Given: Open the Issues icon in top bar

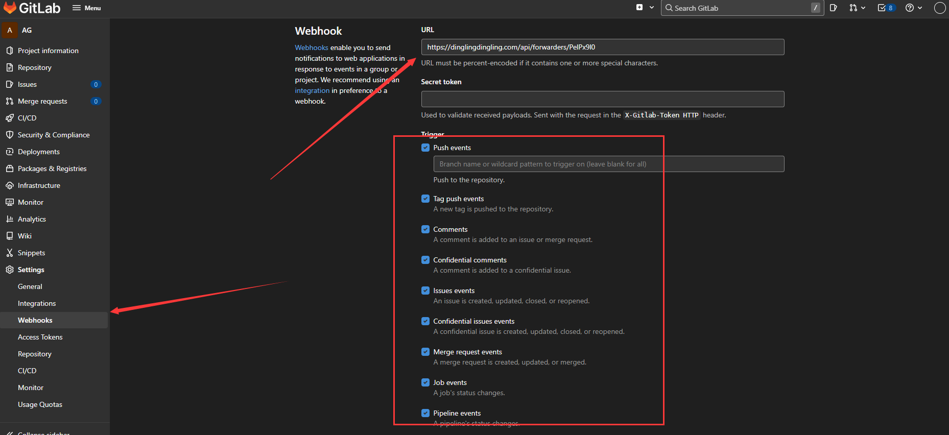Looking at the screenshot, I should tap(834, 8).
